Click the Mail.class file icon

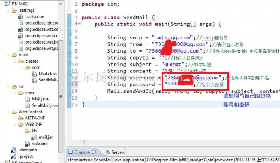[34, 74]
